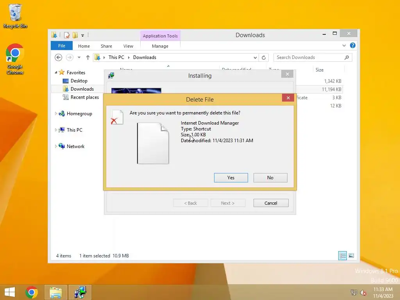Click the Downloads folder icon in the title bar
The width and height of the screenshot is (400, 300).
pyautogui.click(x=54, y=35)
